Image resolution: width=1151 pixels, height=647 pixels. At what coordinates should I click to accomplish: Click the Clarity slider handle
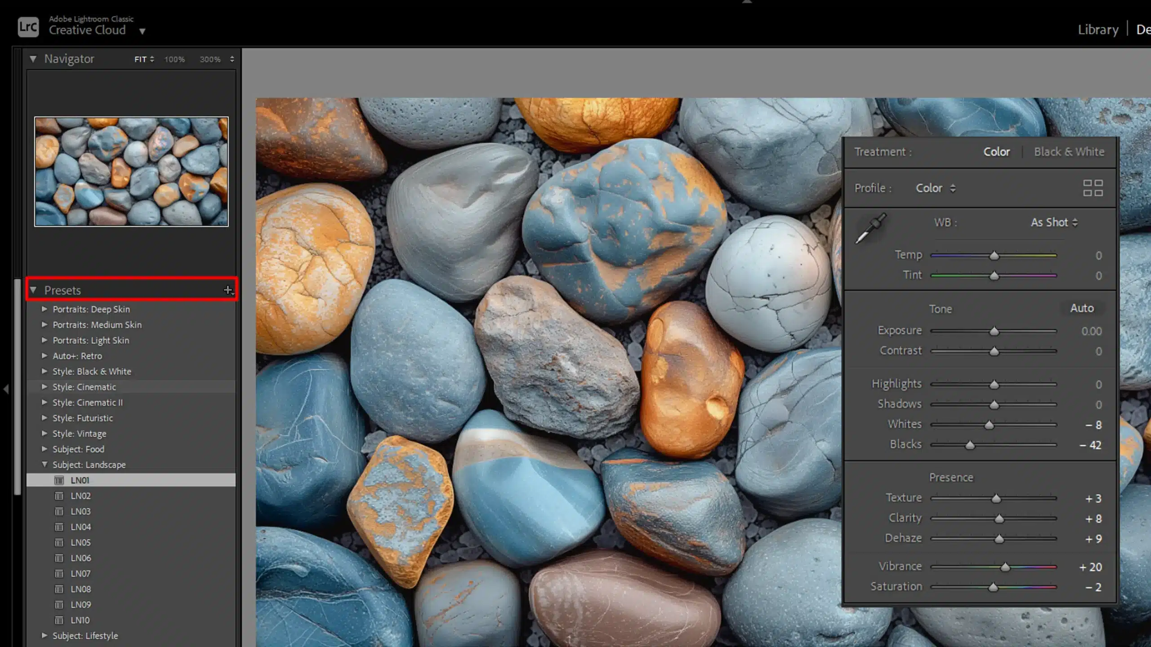click(999, 518)
